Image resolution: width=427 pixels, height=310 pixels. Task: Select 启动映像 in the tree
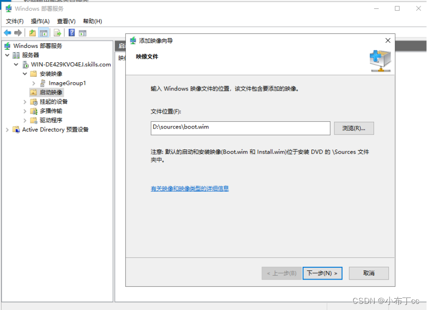(x=51, y=93)
